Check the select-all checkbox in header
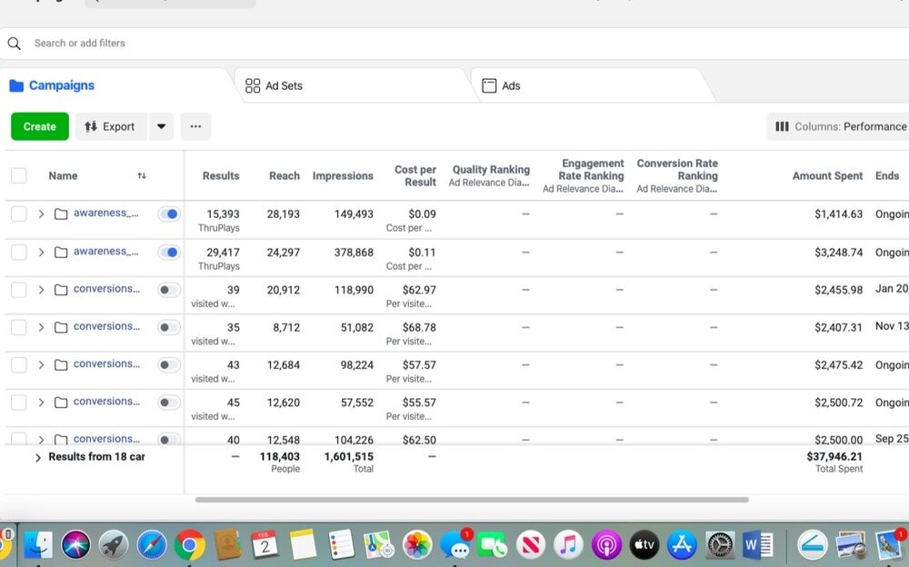The image size is (909, 567). click(x=19, y=175)
